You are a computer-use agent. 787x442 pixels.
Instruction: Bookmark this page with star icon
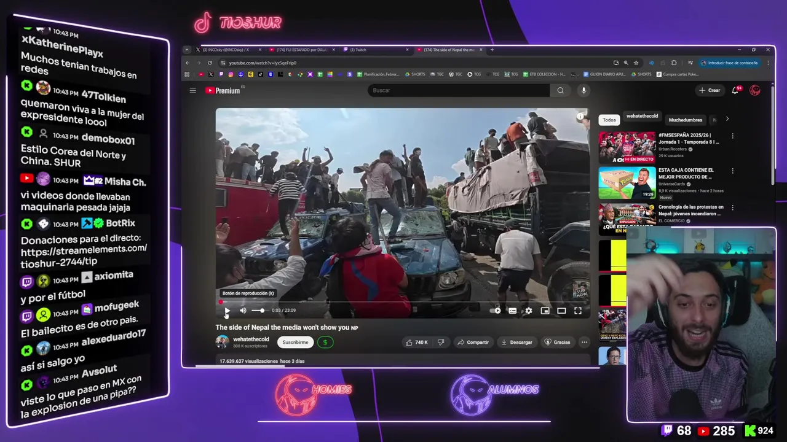click(636, 63)
